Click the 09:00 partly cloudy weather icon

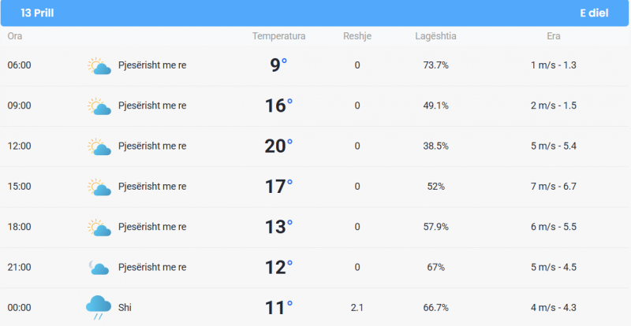tap(99, 106)
